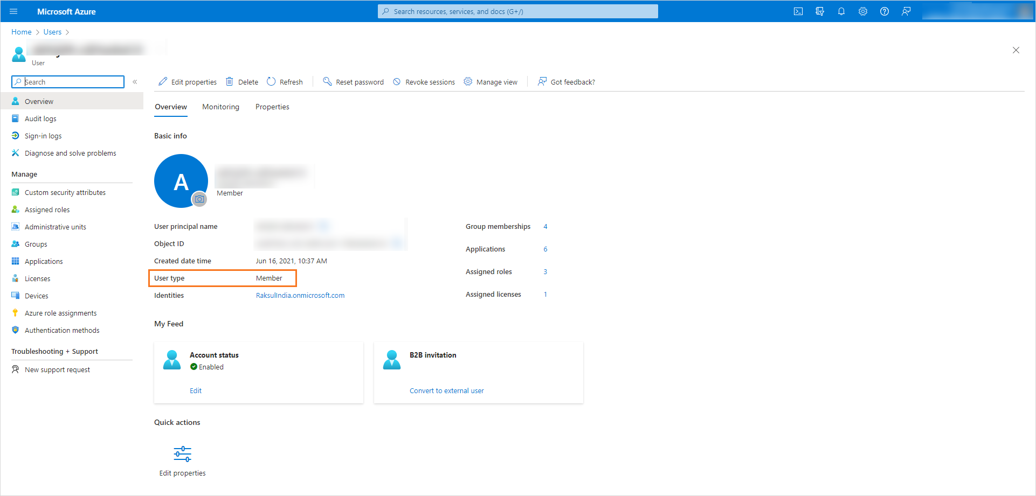
Task: Go to Users breadcrumb
Action: pos(52,32)
